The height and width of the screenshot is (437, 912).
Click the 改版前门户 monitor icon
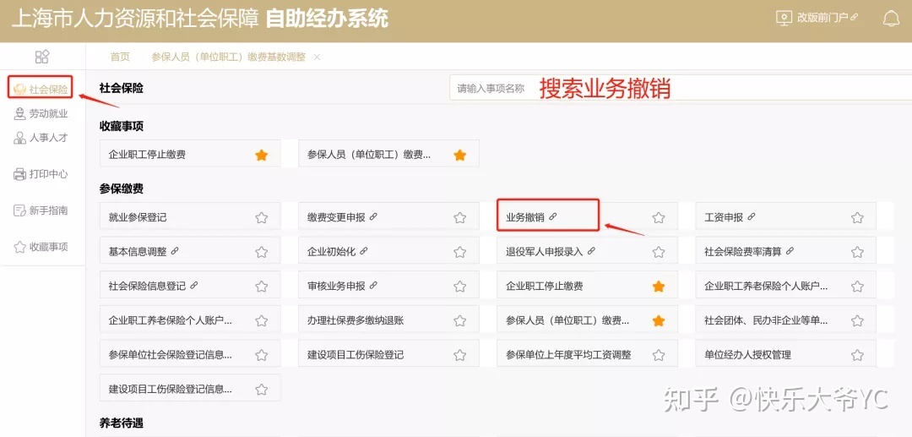784,18
